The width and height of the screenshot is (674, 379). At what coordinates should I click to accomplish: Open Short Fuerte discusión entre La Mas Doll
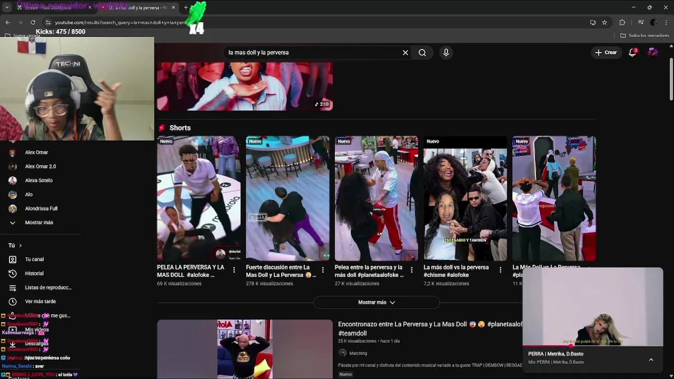coord(288,198)
